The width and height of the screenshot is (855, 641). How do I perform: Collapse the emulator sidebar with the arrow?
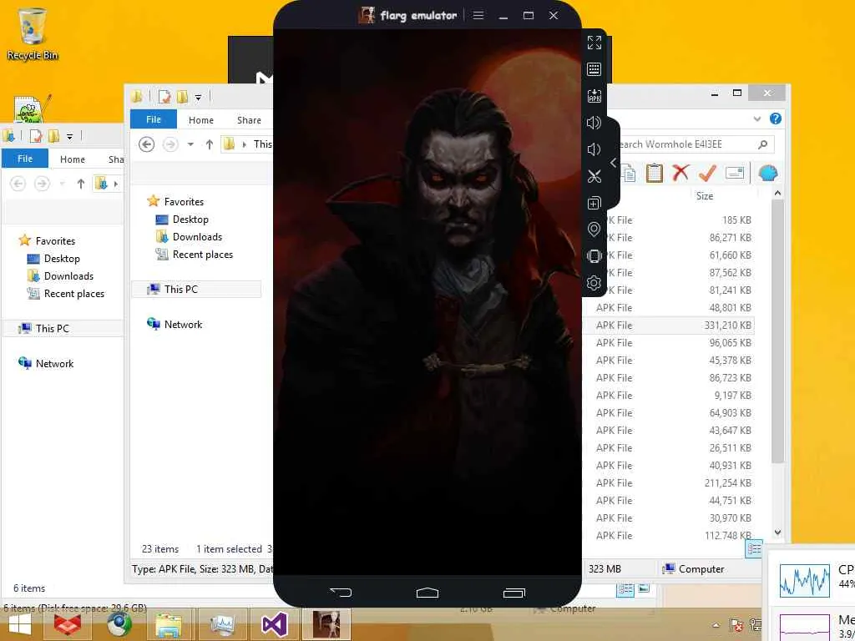pos(614,163)
